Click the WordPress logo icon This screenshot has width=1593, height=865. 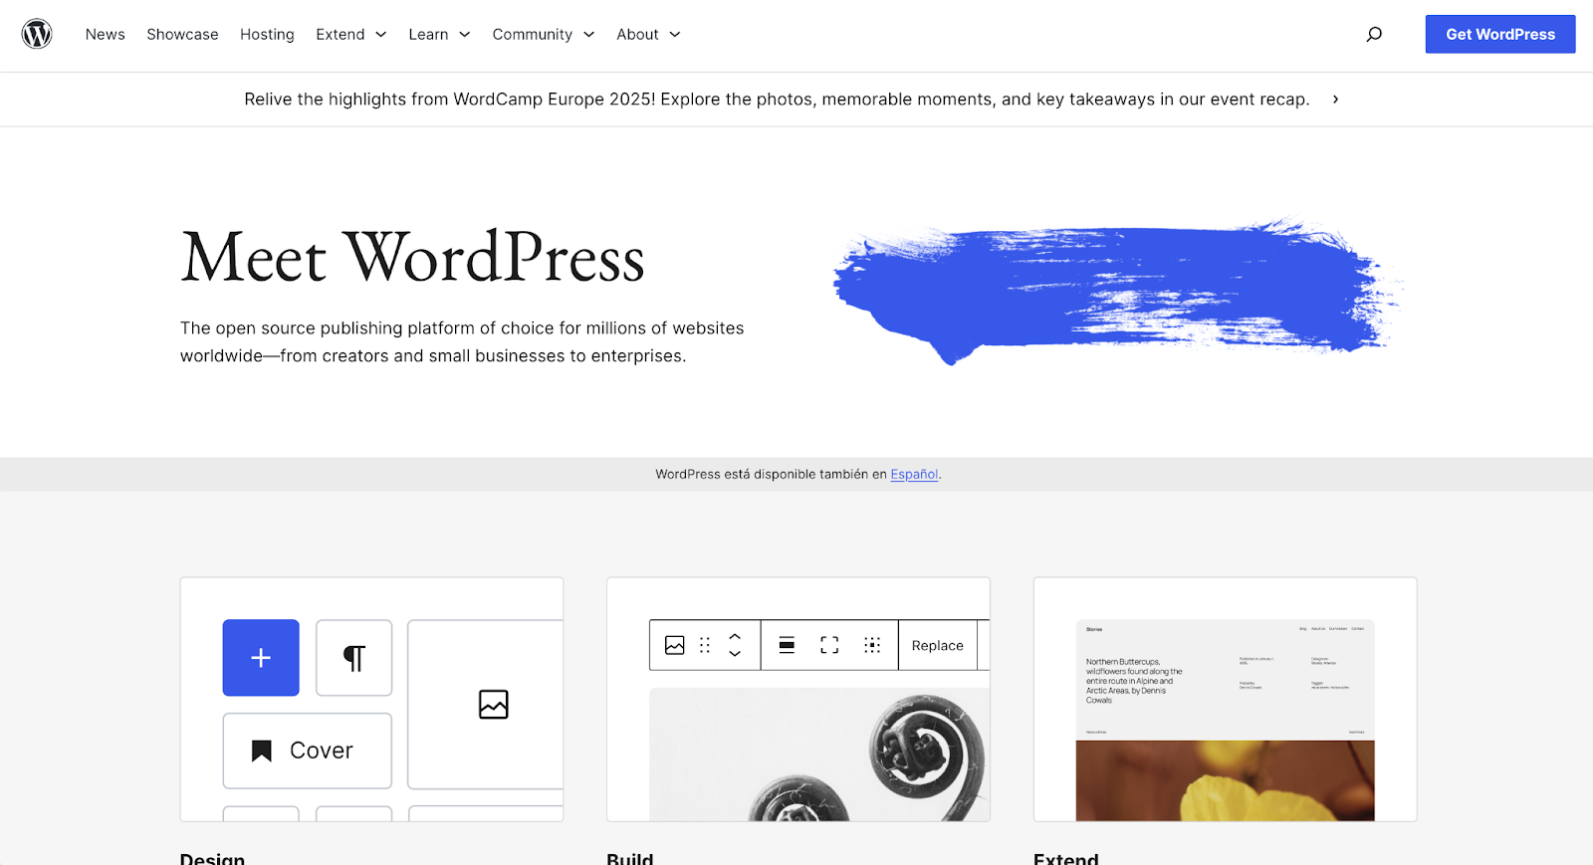[x=37, y=34]
